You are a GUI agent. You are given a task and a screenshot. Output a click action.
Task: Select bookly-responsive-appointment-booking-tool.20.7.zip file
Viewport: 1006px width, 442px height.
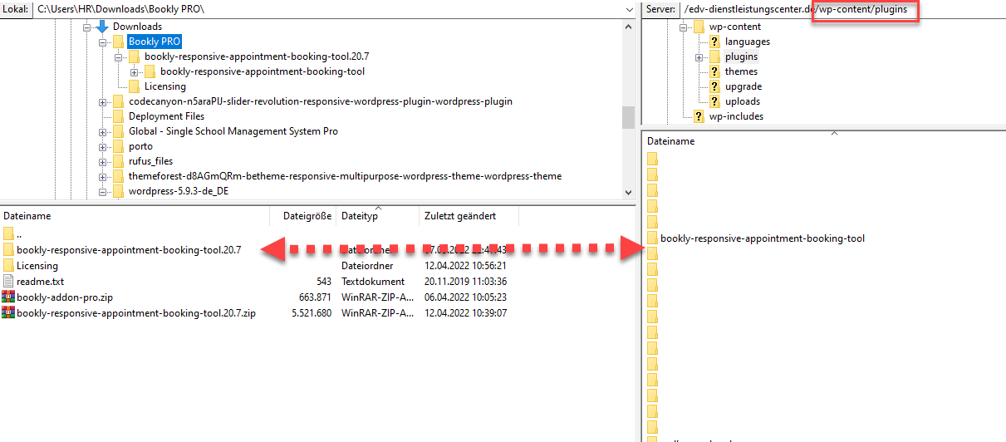tap(135, 313)
